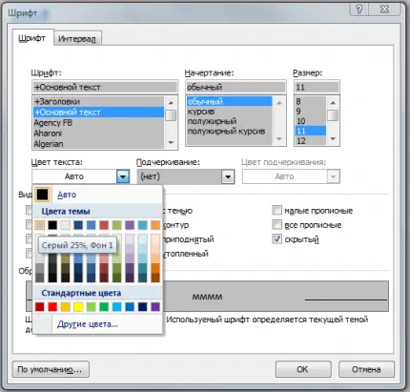Click the help question mark button
The height and width of the screenshot is (392, 410).
(359, 10)
